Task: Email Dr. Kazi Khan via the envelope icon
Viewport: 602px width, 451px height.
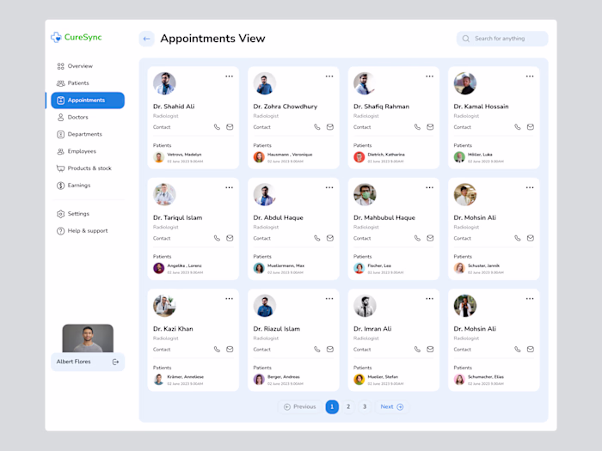Action: click(x=230, y=350)
